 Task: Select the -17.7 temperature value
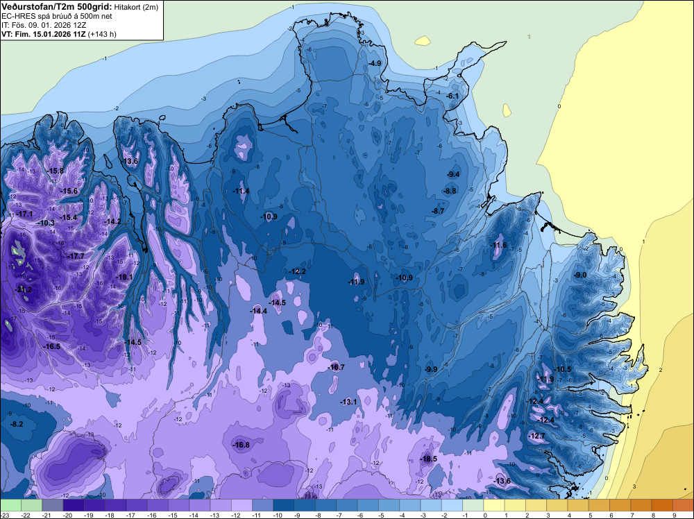76,256
